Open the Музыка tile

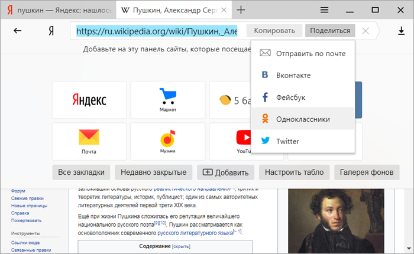coord(167,141)
